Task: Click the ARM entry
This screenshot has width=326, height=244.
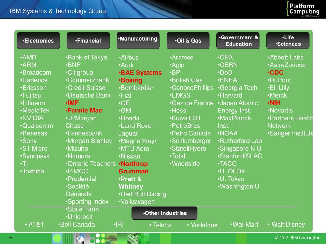Action: coord(28,65)
